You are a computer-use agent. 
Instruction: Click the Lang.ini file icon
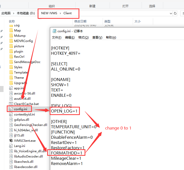pyautogui.click(x=11, y=146)
